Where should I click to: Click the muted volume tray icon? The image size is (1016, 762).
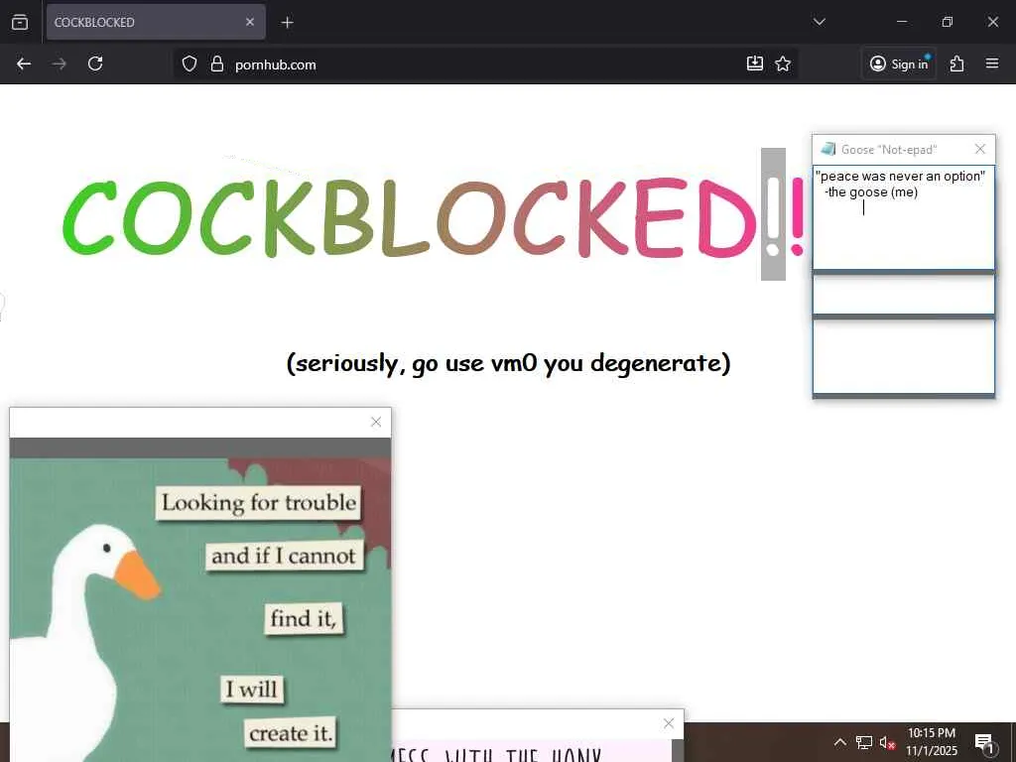pos(887,742)
